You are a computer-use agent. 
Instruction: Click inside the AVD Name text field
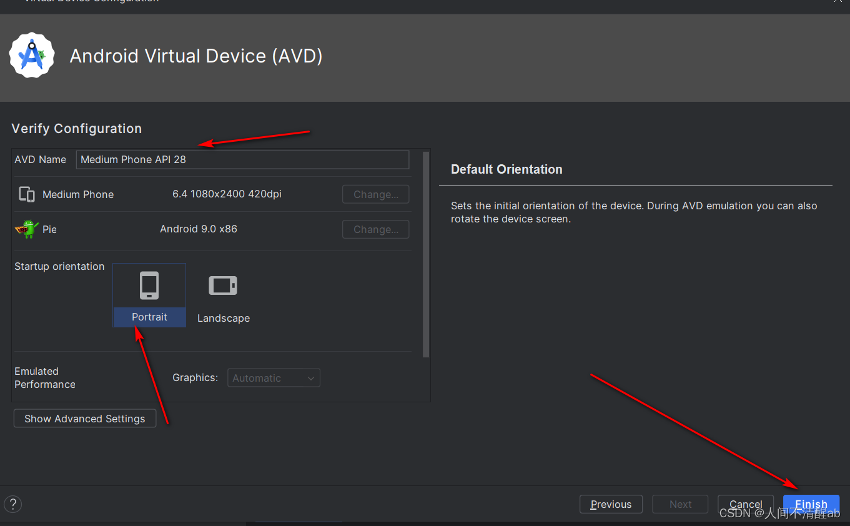242,159
